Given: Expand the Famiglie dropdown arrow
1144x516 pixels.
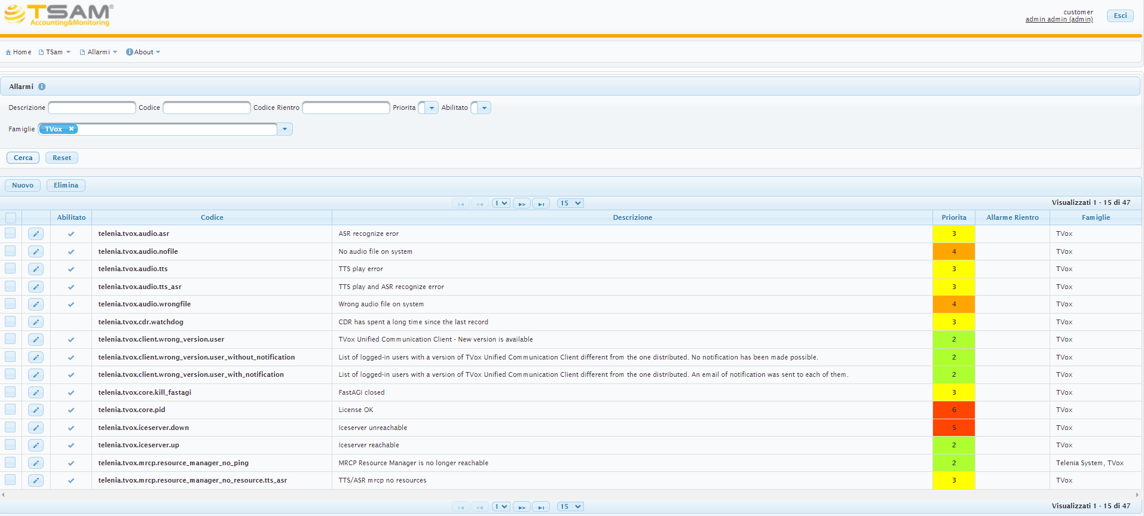Looking at the screenshot, I should (285, 129).
